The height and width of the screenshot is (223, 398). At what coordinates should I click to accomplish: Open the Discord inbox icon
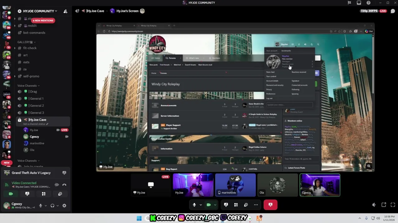coord(359,3)
